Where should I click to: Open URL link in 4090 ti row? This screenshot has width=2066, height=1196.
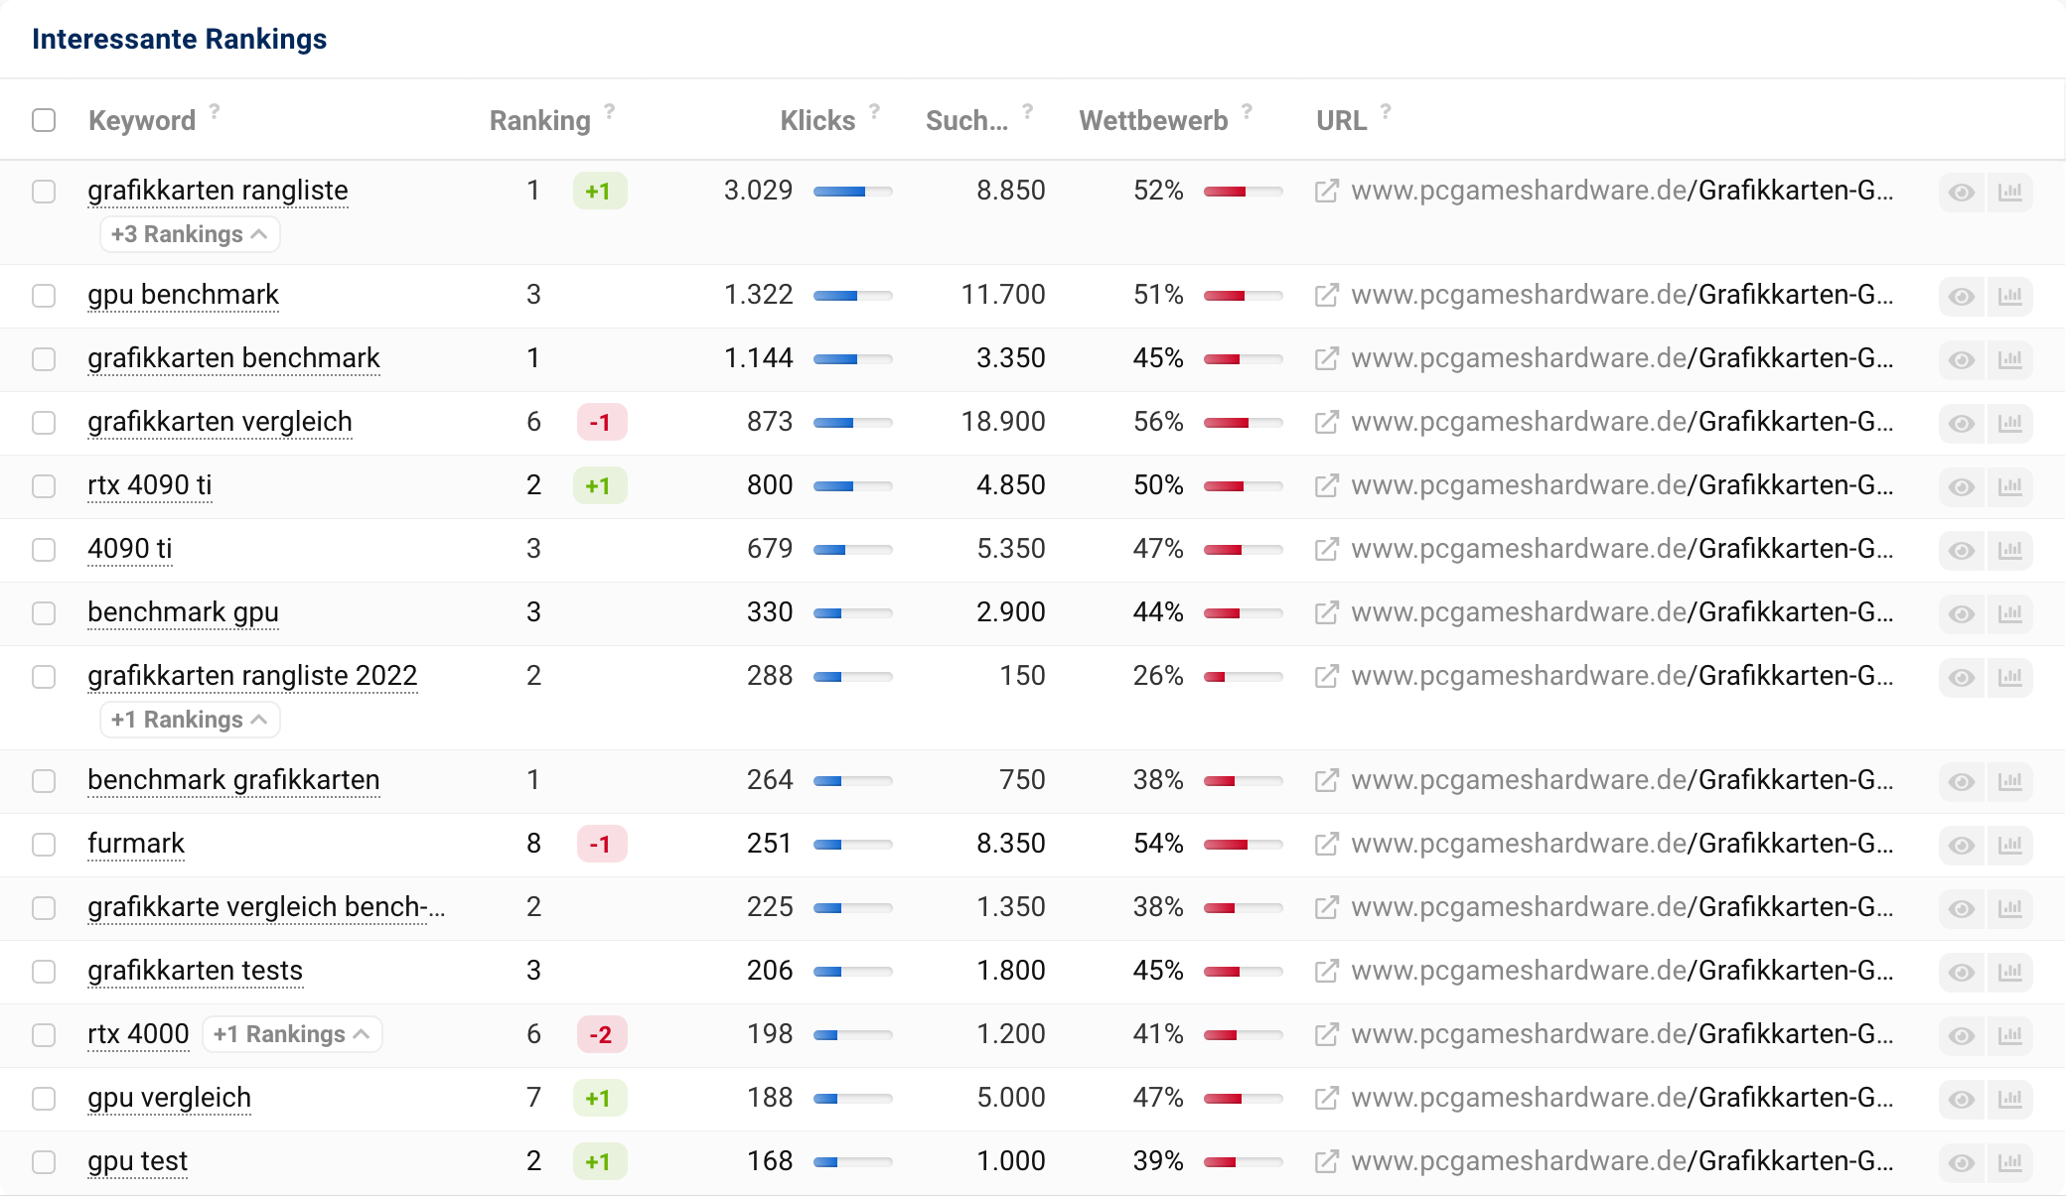point(1621,549)
